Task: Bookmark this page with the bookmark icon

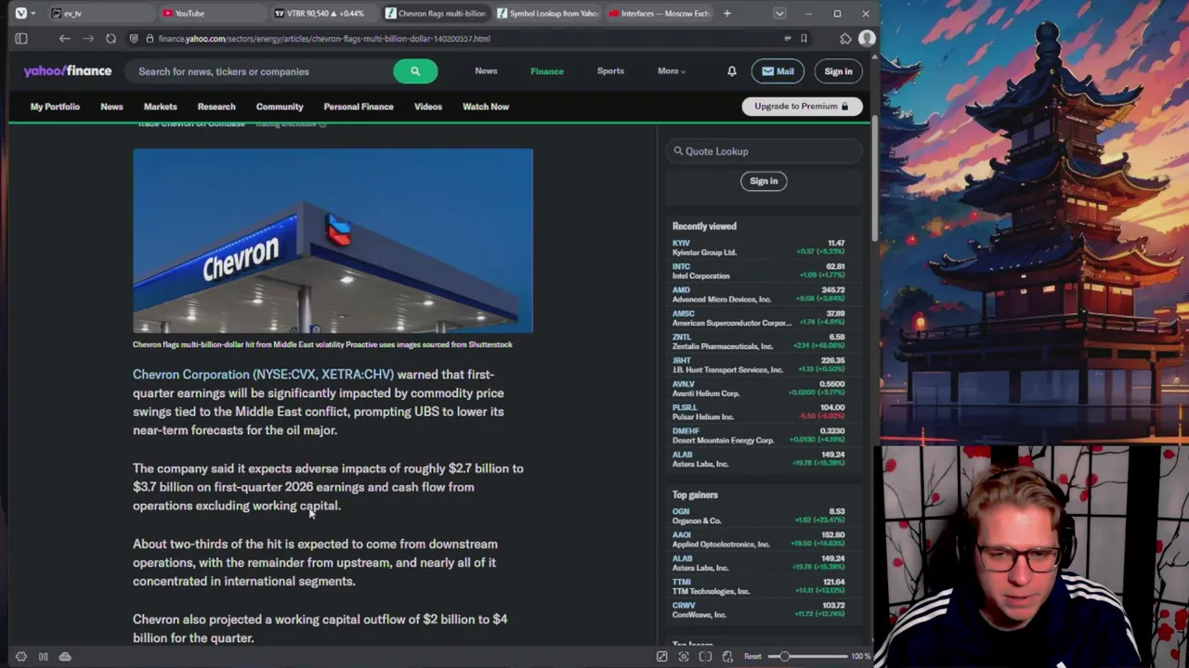Action: click(804, 38)
